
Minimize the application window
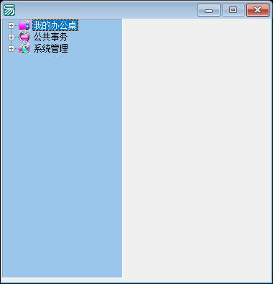pos(209,10)
